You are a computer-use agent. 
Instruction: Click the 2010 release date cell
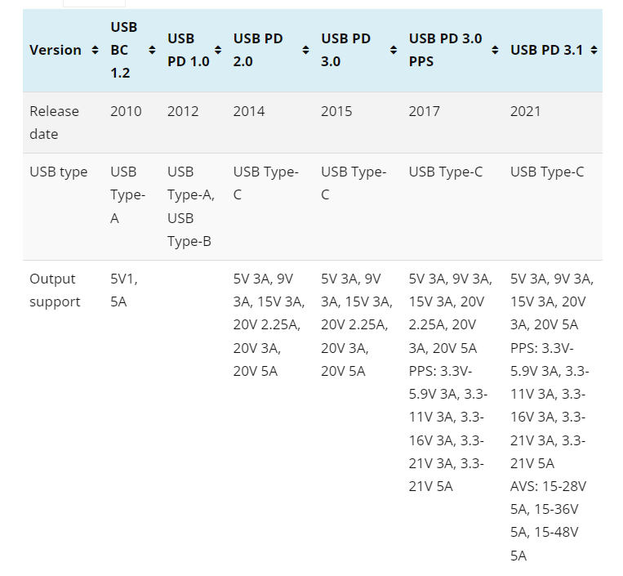click(126, 111)
